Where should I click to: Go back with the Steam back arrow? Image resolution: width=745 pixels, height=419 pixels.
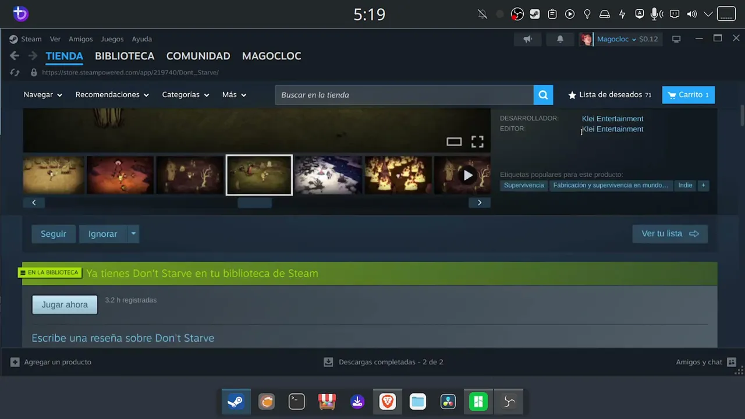click(15, 56)
